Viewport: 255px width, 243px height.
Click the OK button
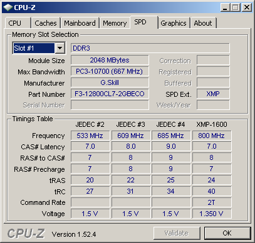(227, 233)
